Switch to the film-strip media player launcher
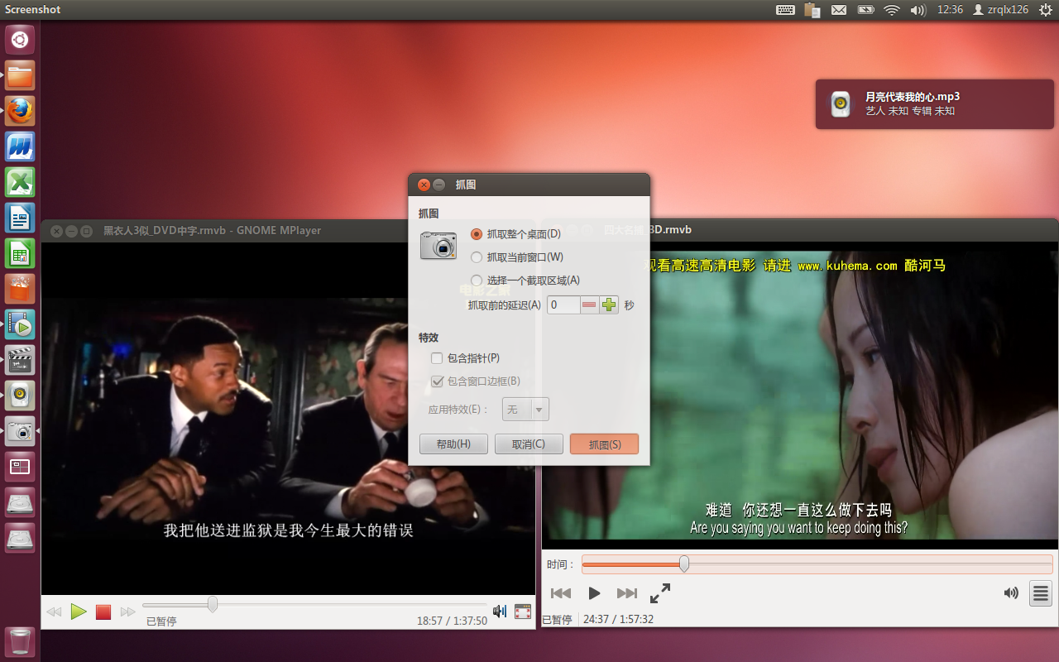 (20, 324)
